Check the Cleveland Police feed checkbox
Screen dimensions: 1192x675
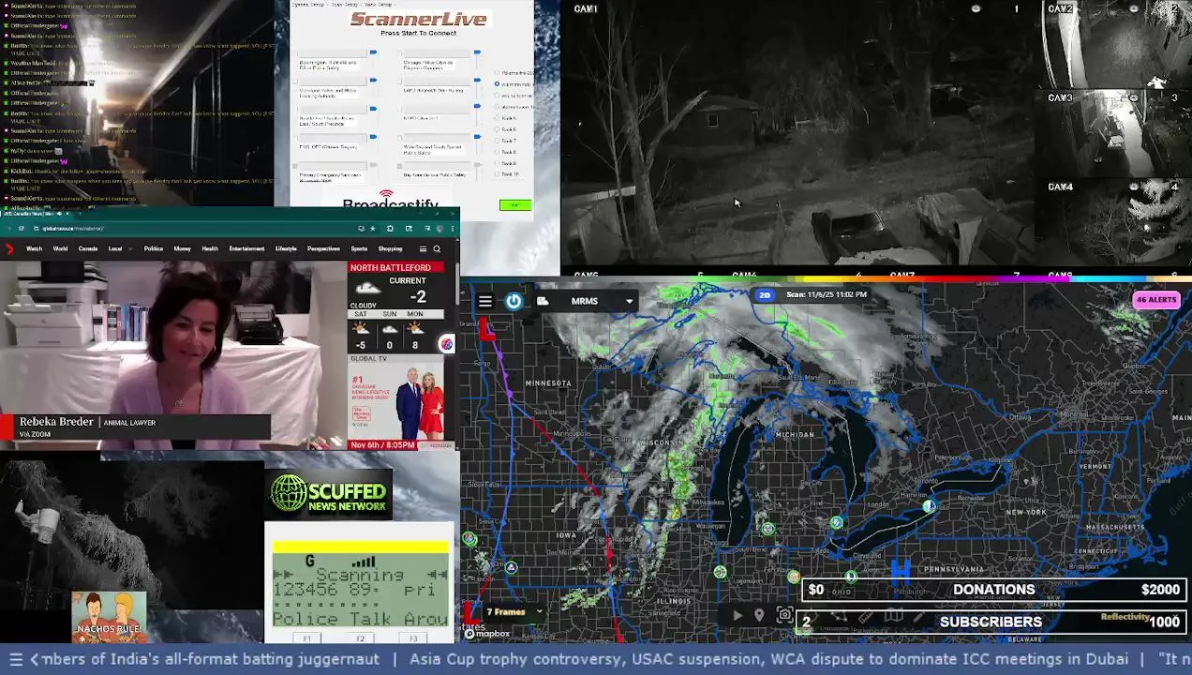point(295,82)
